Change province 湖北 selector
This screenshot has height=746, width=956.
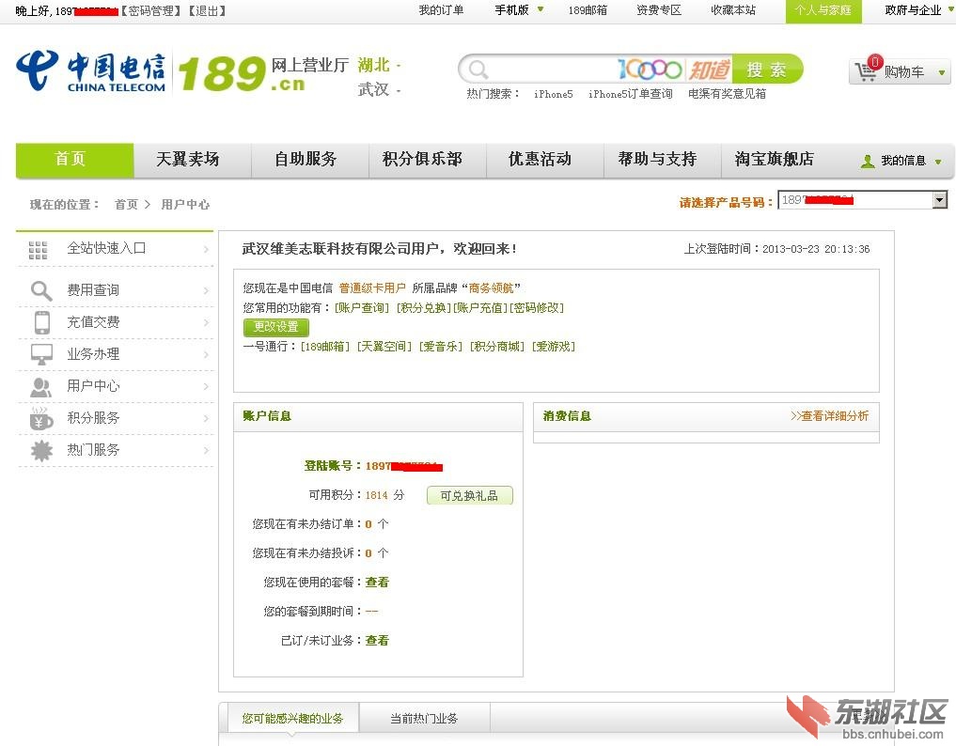379,65
